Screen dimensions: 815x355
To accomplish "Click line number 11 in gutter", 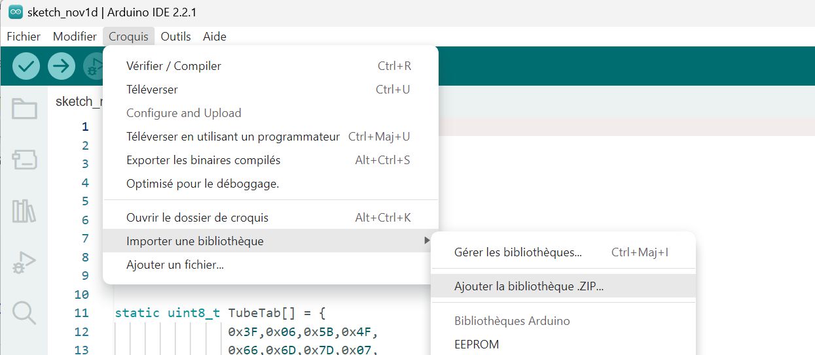I will 81,313.
